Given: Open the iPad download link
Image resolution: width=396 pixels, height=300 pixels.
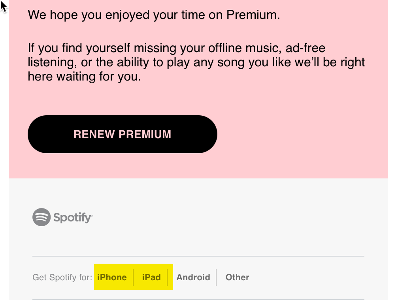Looking at the screenshot, I should 151,277.
